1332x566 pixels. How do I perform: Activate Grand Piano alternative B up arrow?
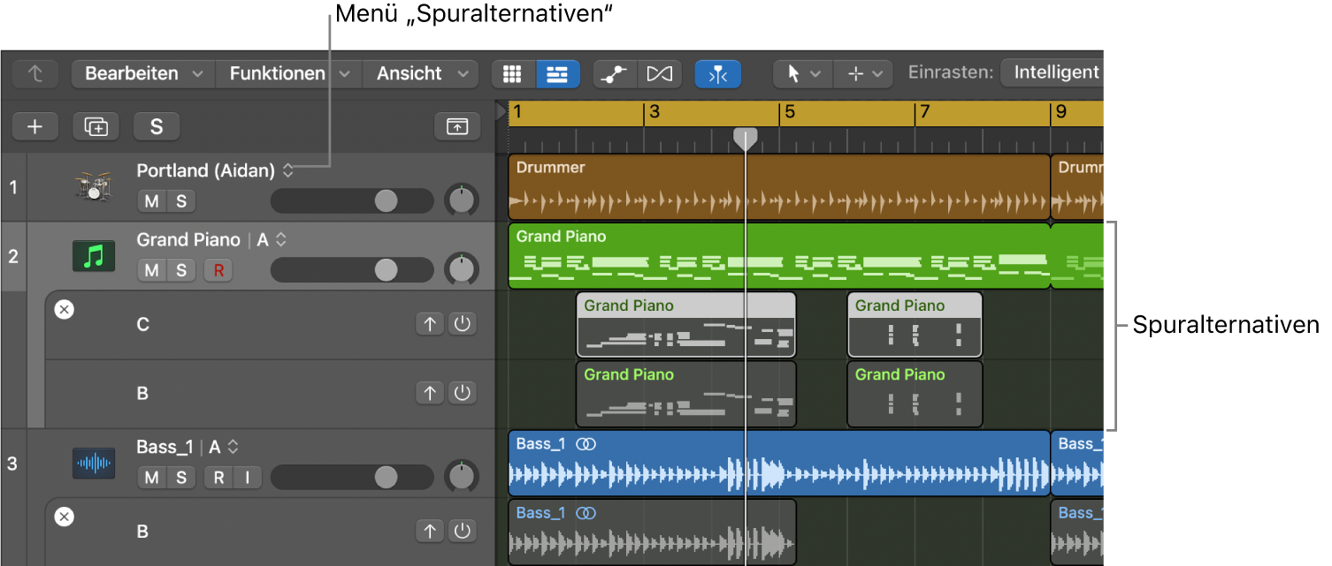tap(431, 393)
